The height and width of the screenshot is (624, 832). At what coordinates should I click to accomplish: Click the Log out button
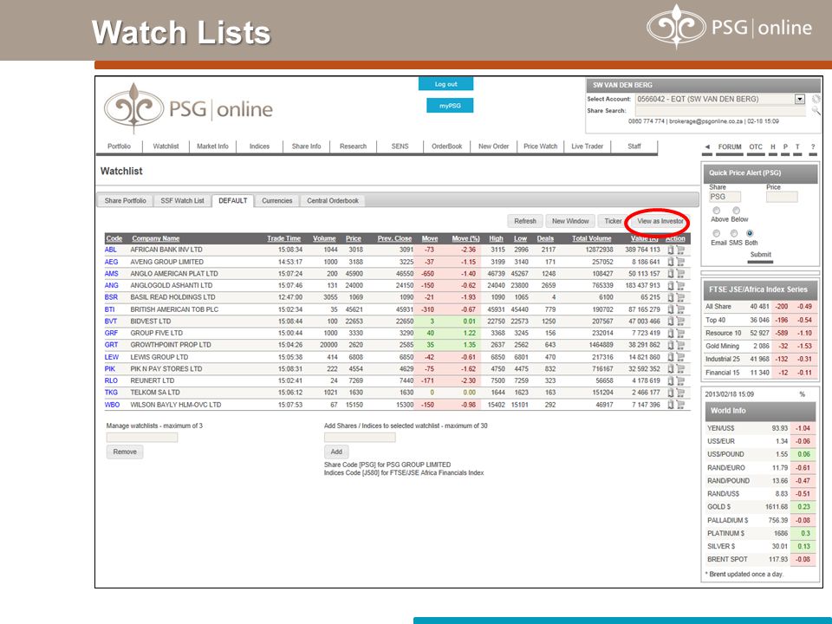tap(445, 84)
